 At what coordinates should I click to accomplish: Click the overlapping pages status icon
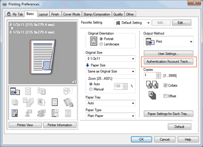(x=41, y=91)
